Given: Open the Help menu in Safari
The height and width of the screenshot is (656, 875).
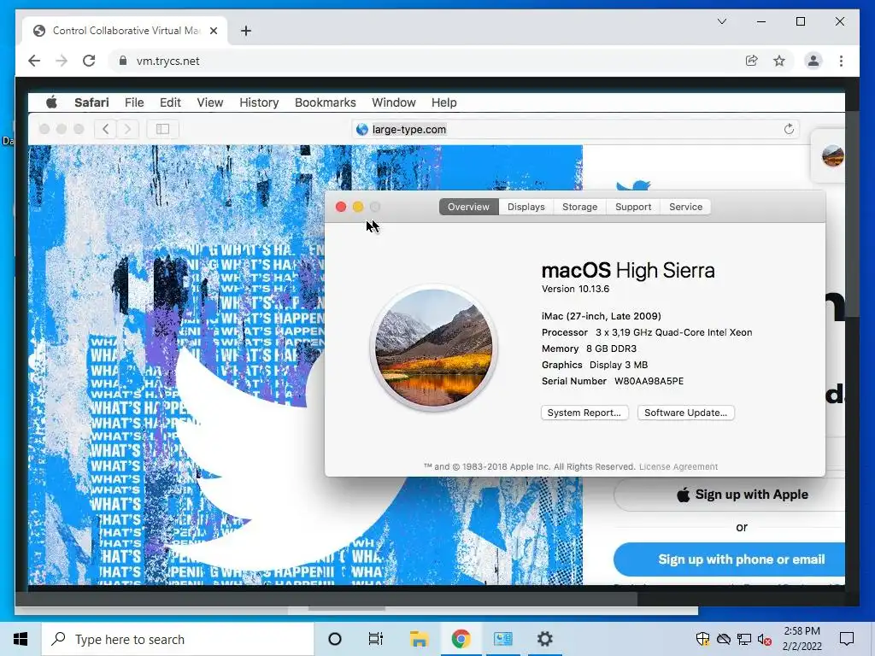Looking at the screenshot, I should point(443,102).
